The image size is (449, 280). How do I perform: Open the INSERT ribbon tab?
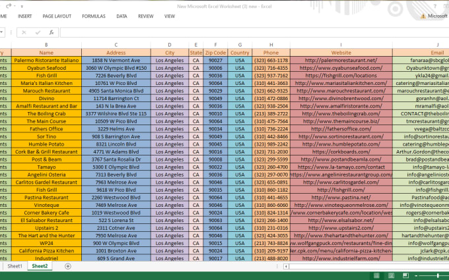tap(25, 16)
